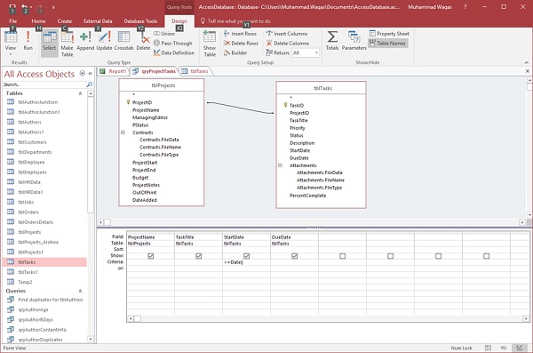Choose the Append query icon

point(85,41)
